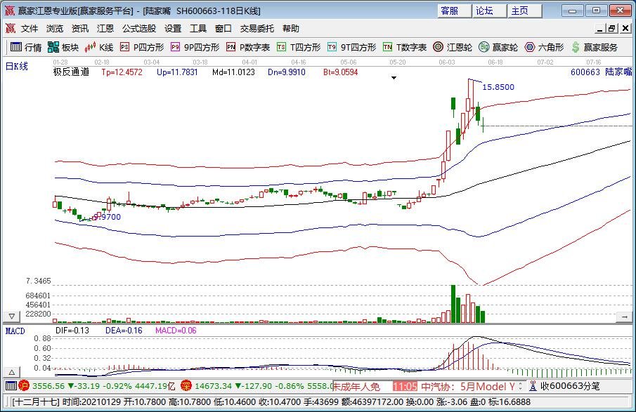Open the 设置 menu
This screenshot has height=412, width=636.
tap(173, 28)
